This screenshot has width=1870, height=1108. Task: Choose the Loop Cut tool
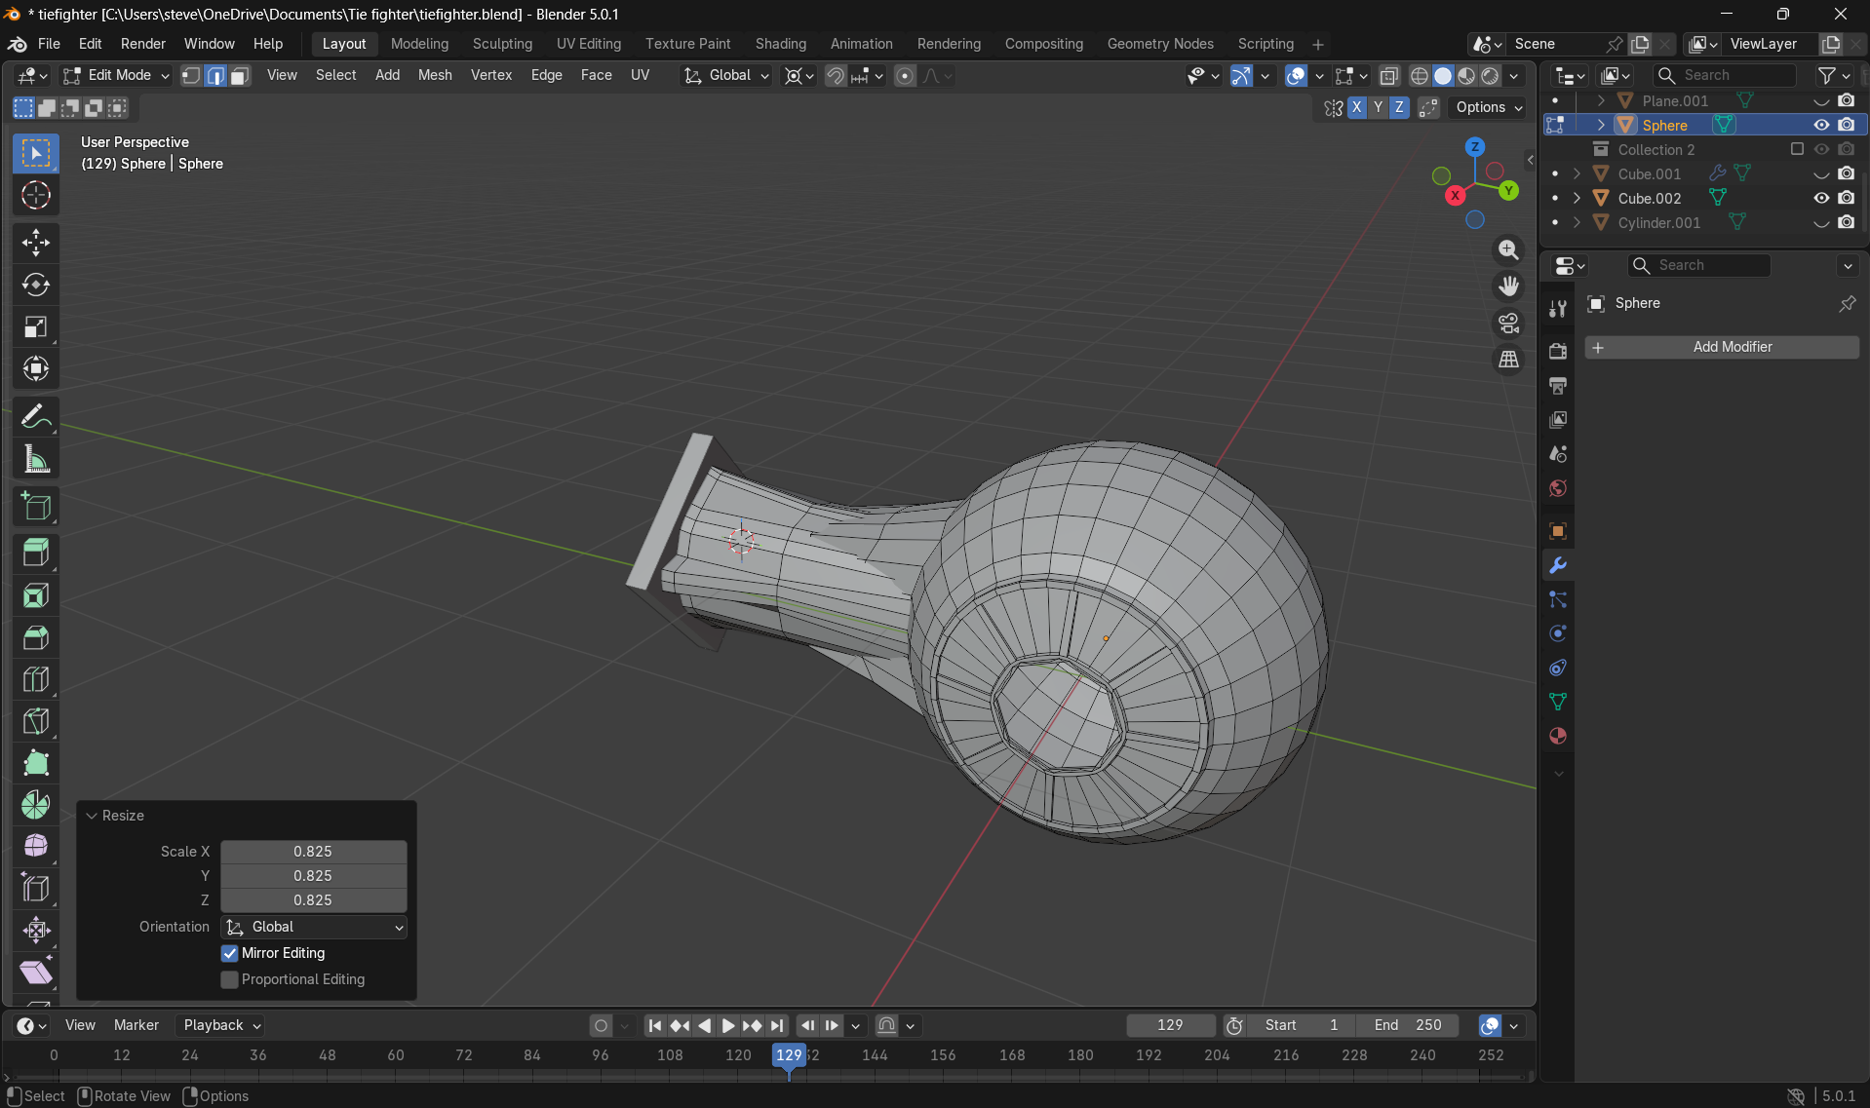(x=36, y=679)
